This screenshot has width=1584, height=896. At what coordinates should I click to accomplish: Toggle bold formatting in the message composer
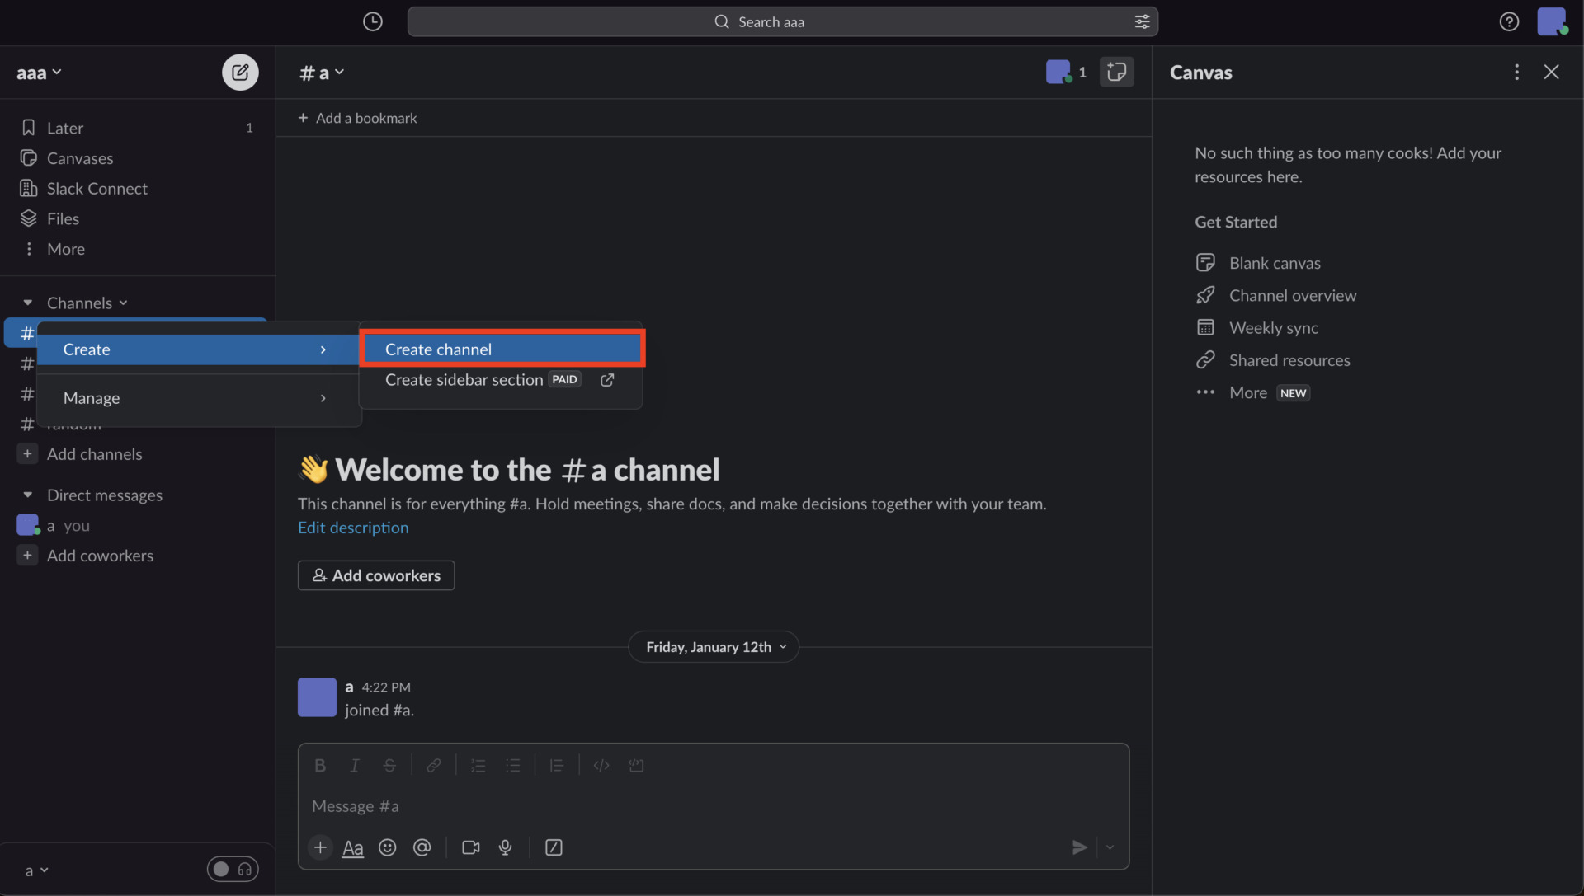tap(319, 765)
